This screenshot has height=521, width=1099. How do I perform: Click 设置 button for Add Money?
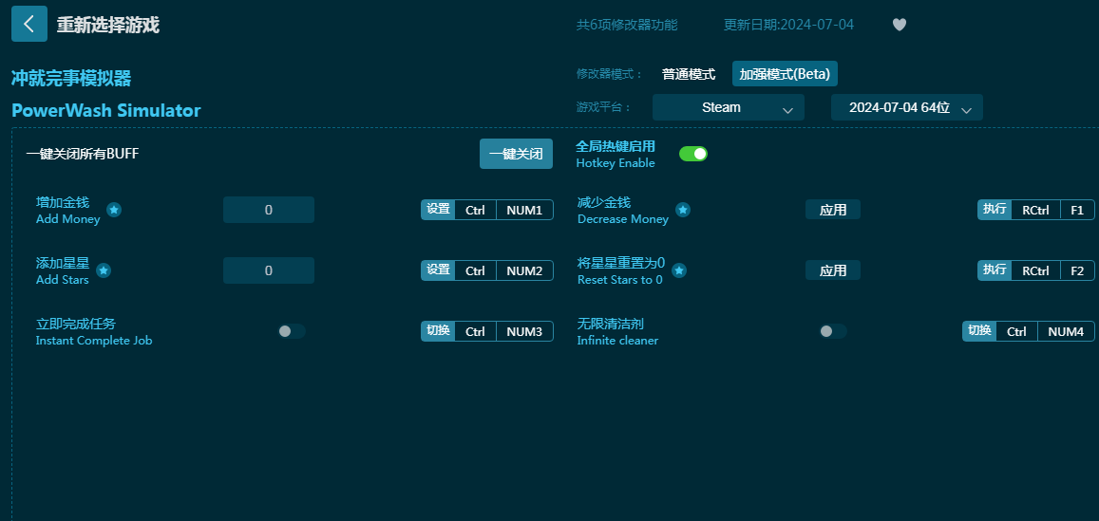[x=438, y=210]
